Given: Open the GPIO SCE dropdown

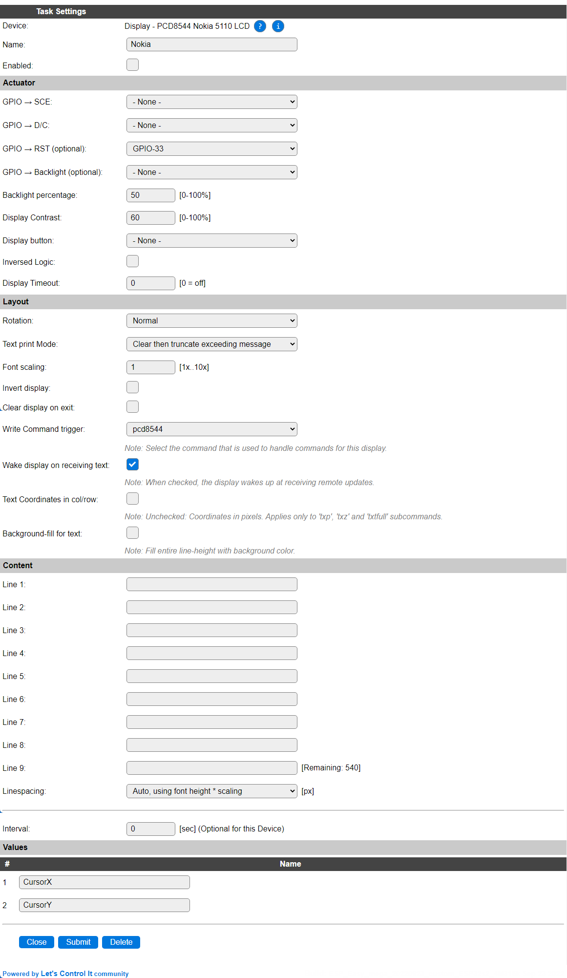Looking at the screenshot, I should pos(211,102).
